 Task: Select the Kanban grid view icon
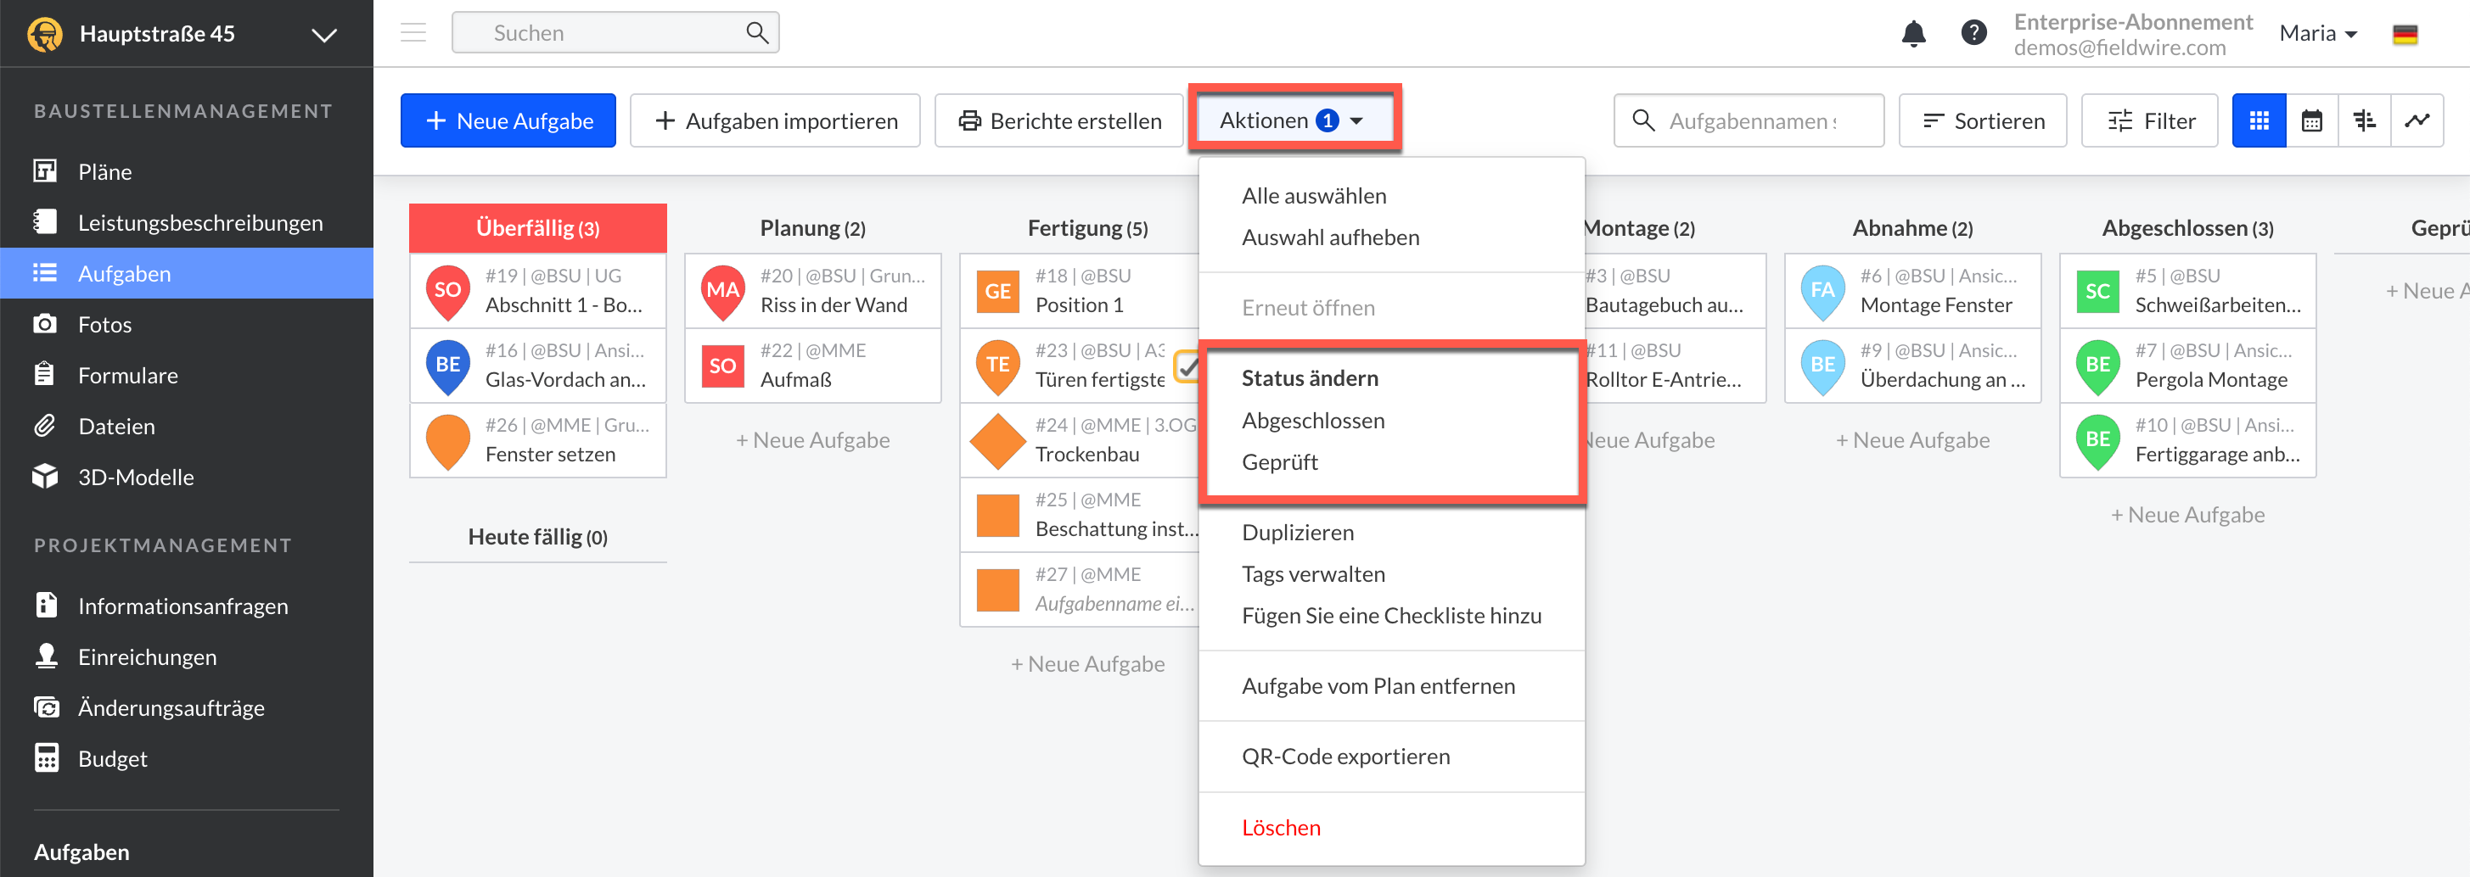[2259, 120]
